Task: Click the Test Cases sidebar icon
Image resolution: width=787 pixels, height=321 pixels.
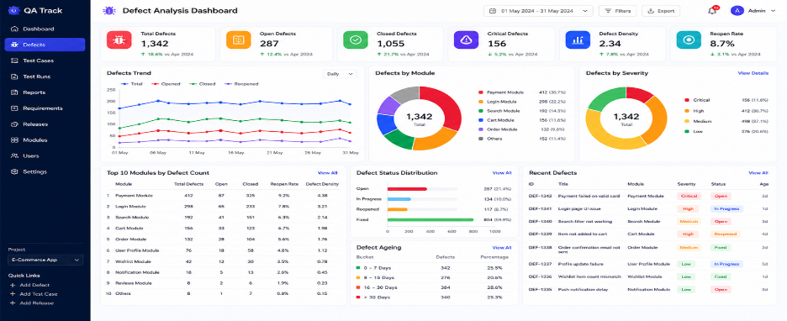Action: click(x=14, y=61)
